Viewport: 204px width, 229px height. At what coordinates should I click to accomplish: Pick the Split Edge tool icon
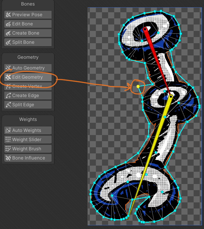[x=8, y=105]
